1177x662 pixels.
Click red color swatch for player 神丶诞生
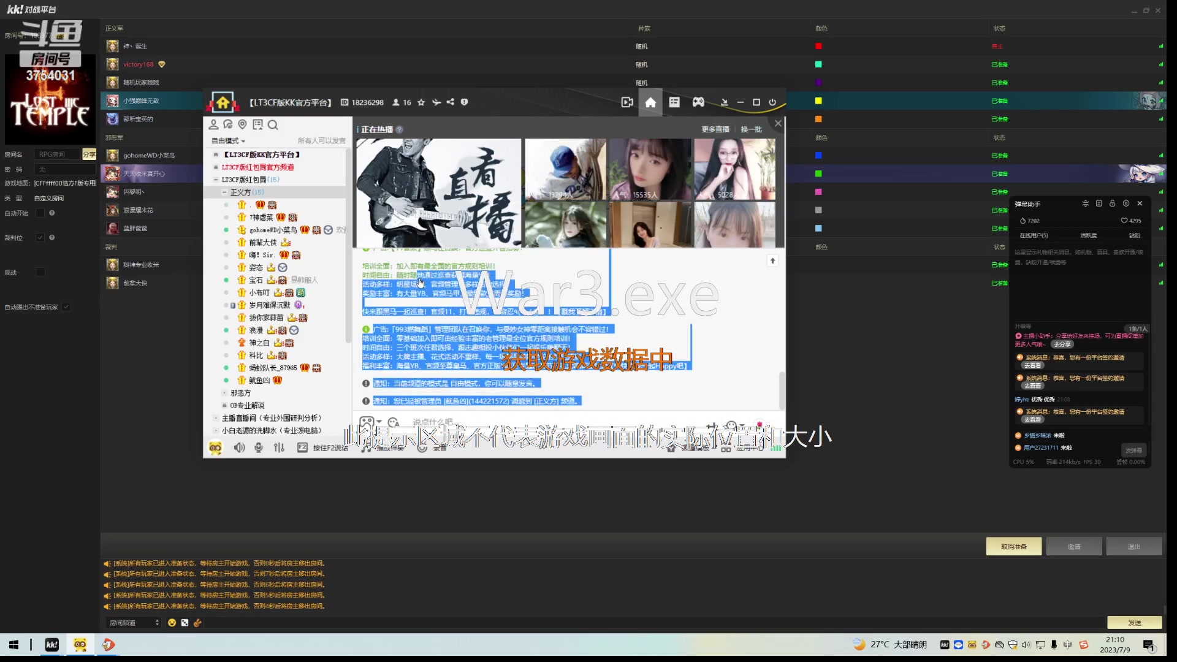[818, 47]
